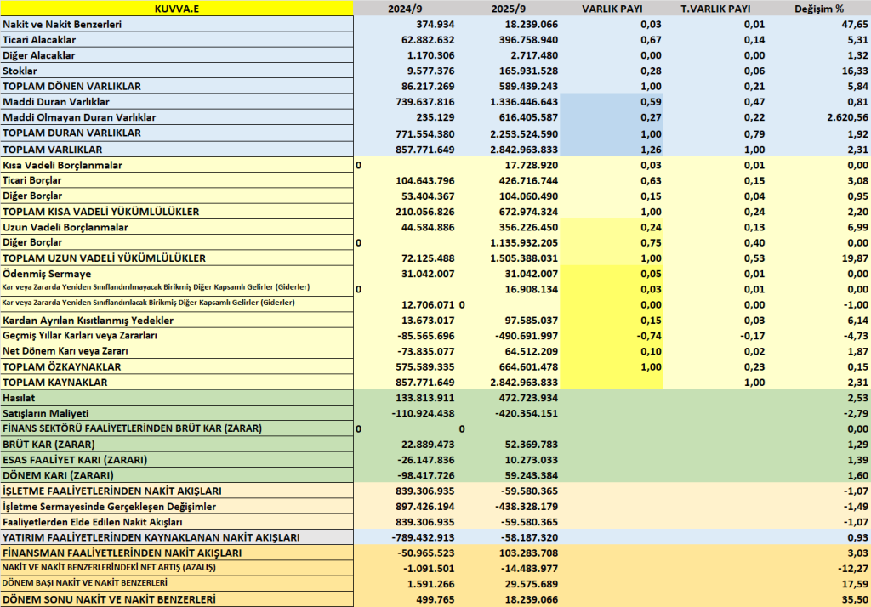The width and height of the screenshot is (871, 607).
Task: Click the 2.253.524.590 value cell
Action: pyautogui.click(x=524, y=134)
